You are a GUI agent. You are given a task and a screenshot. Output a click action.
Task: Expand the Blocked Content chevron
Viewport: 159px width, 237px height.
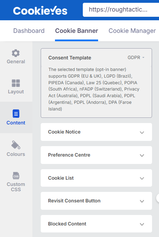click(142, 224)
